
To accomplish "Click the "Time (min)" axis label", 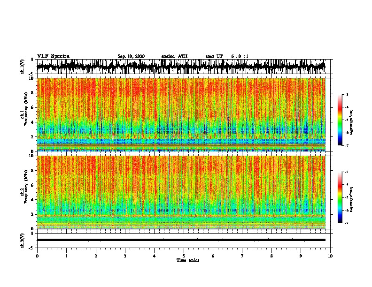I will 188,260.
